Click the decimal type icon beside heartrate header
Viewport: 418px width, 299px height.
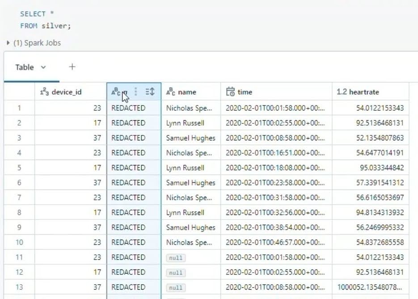point(342,92)
